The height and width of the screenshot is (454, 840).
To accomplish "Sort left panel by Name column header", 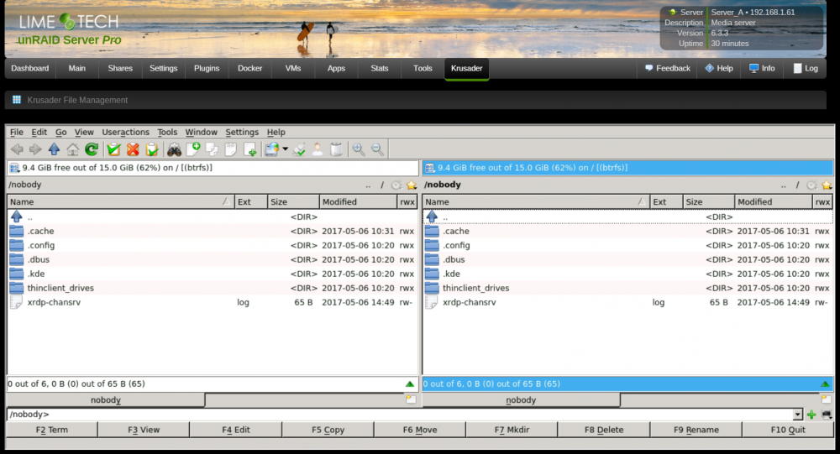I will point(120,202).
